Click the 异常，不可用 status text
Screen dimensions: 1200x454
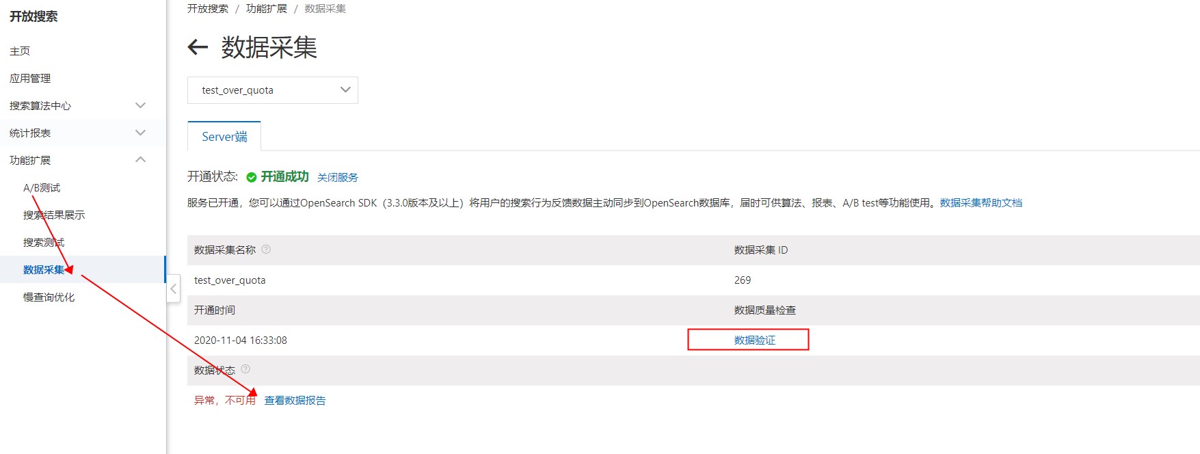225,401
